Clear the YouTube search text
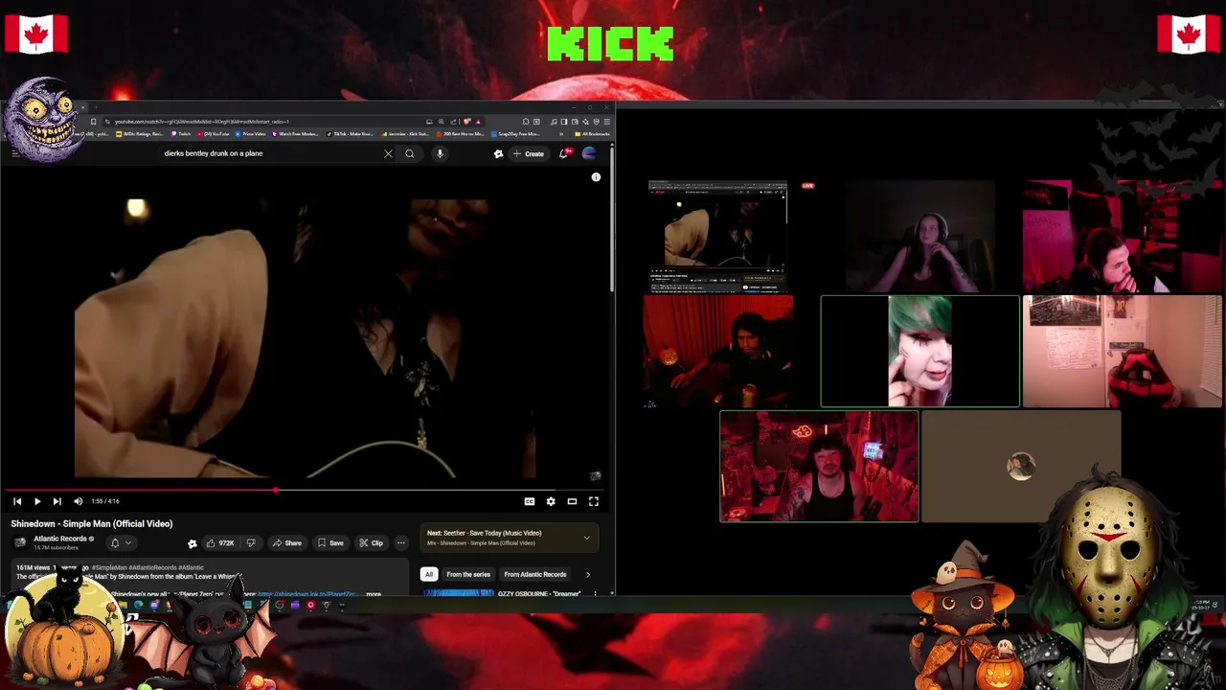Viewport: 1226px width, 690px height. pos(388,153)
